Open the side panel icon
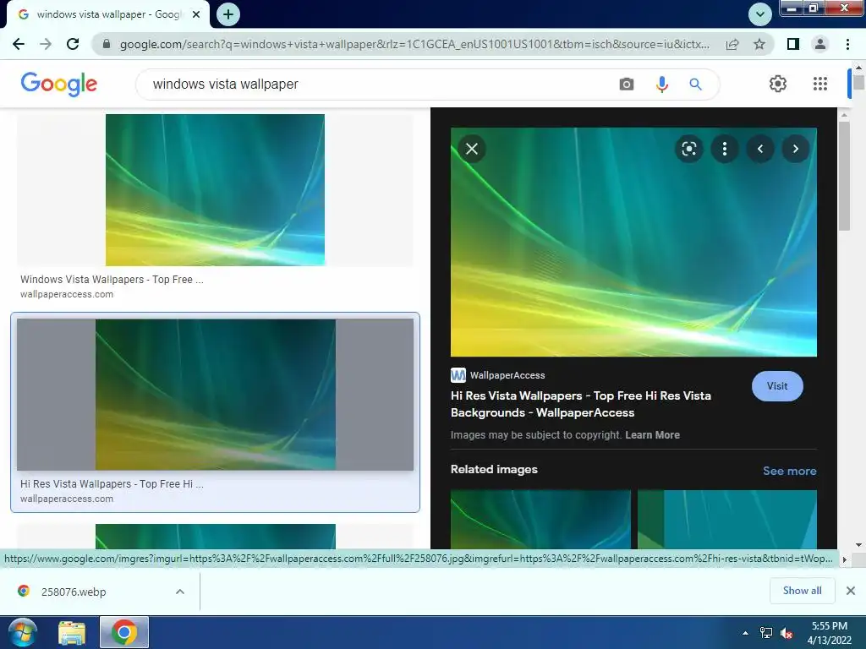866x649 pixels. [x=793, y=44]
